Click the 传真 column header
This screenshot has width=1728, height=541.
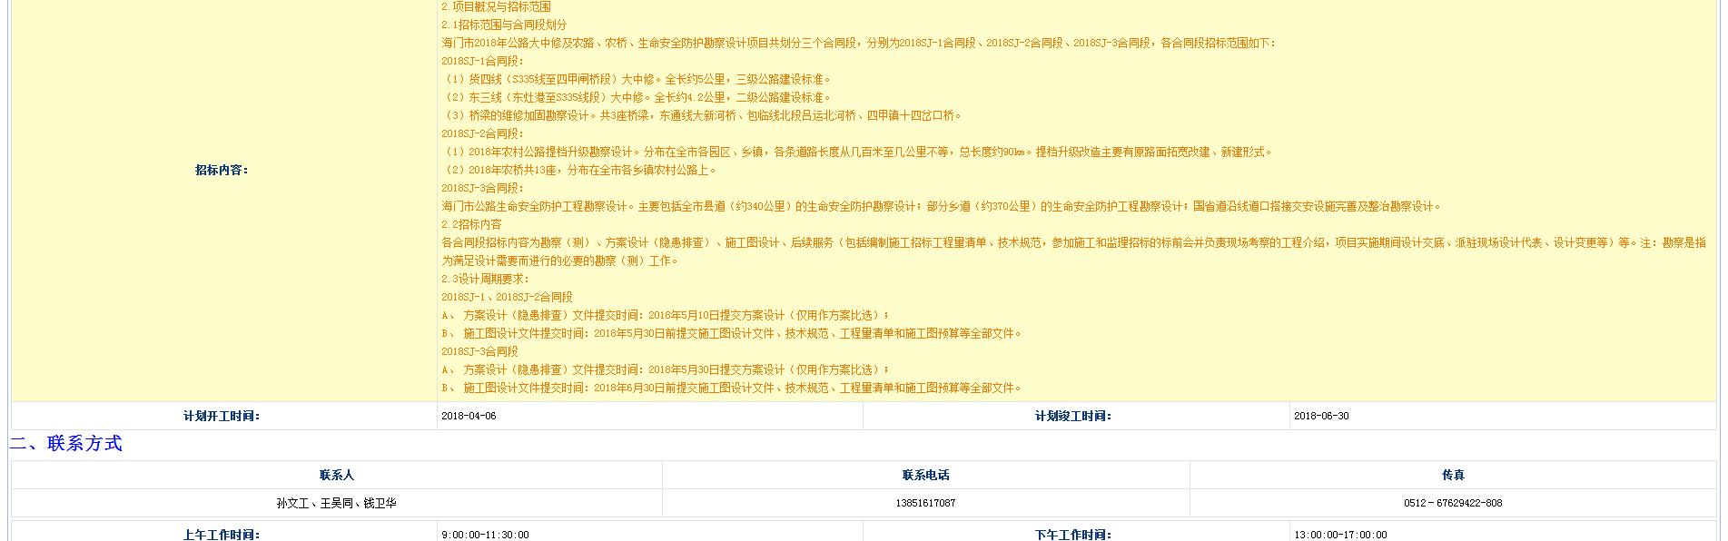pos(1453,475)
